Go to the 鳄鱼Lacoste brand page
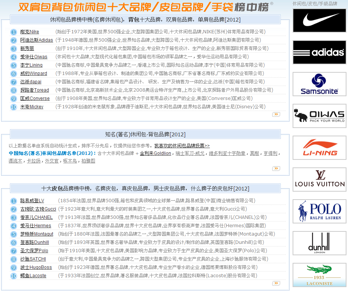 point(33,276)
